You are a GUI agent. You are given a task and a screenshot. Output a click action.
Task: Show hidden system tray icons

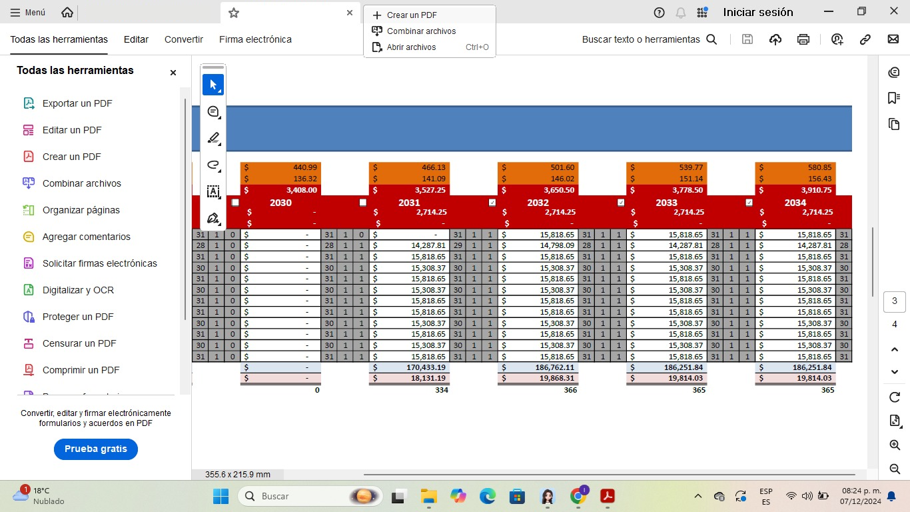tap(697, 496)
